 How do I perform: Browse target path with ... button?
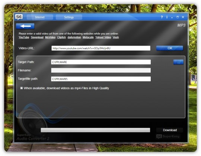(x=178, y=62)
